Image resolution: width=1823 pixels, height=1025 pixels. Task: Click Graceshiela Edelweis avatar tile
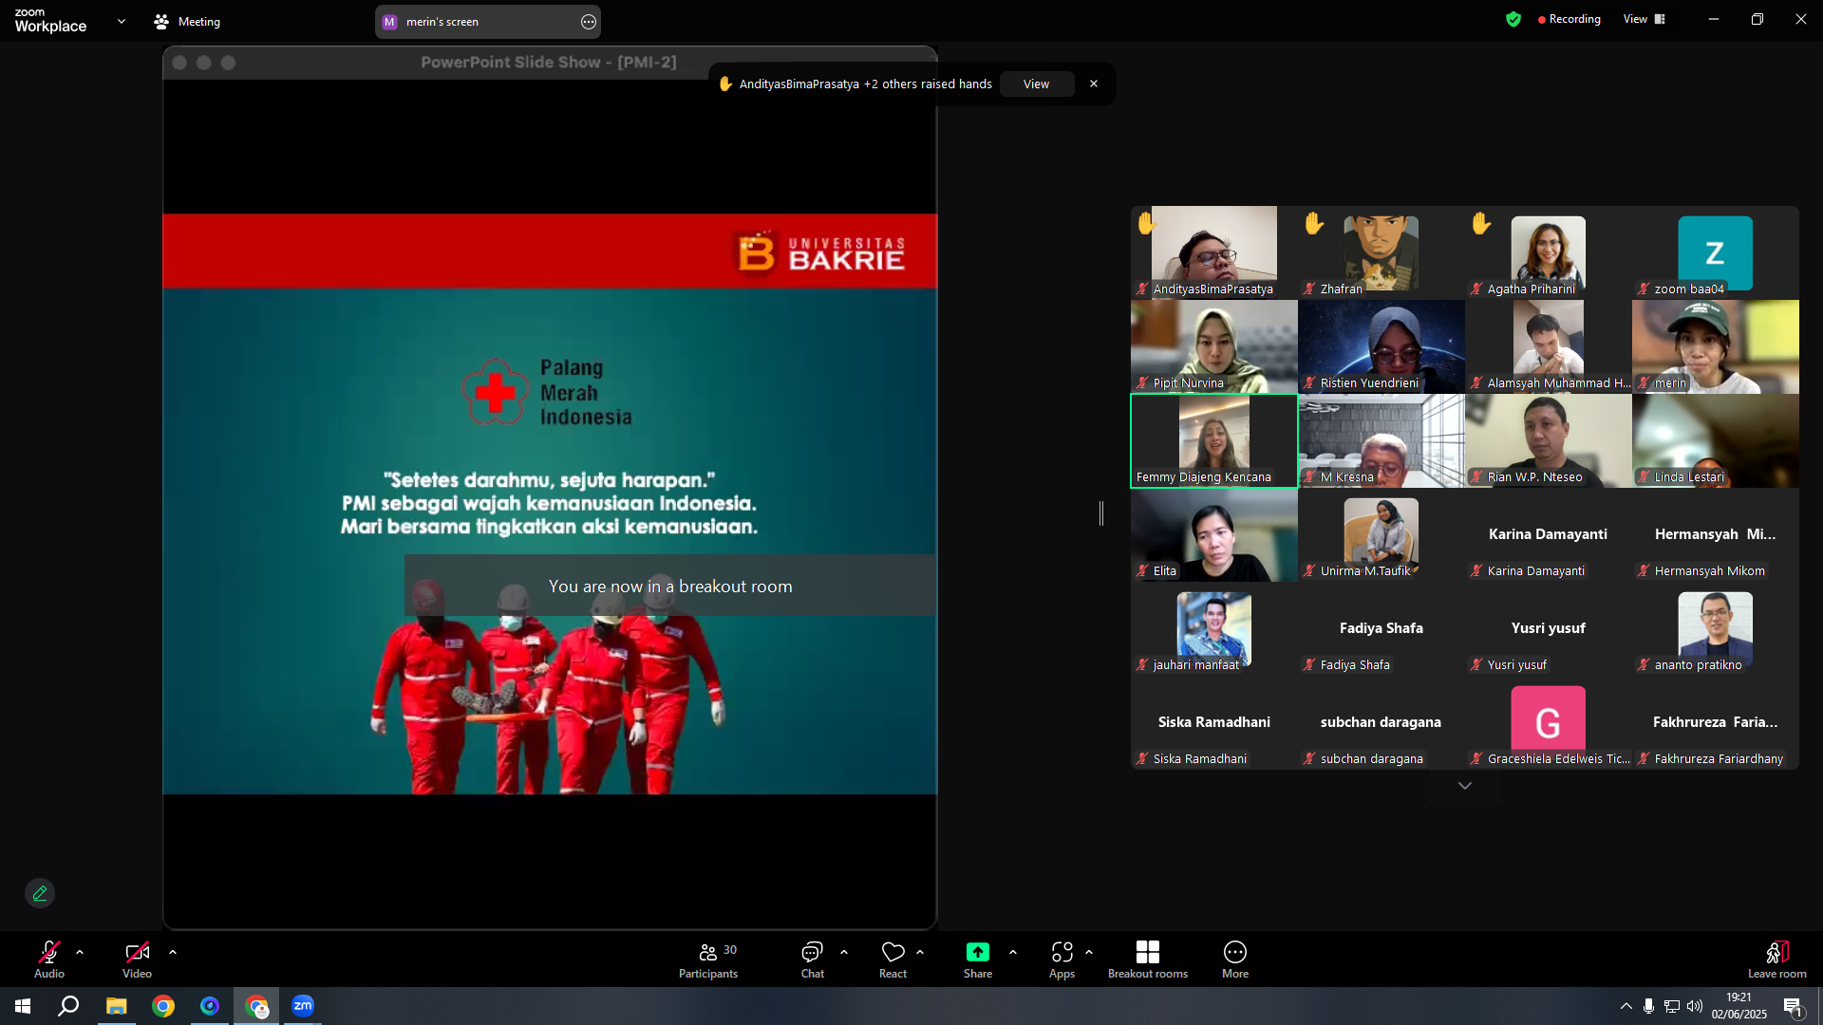click(1549, 722)
